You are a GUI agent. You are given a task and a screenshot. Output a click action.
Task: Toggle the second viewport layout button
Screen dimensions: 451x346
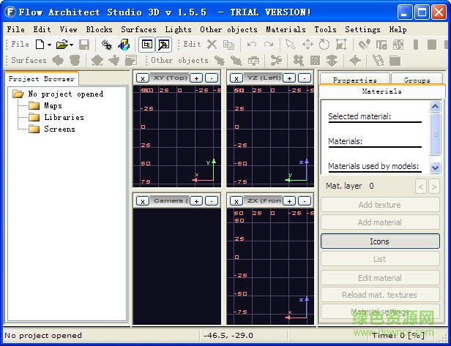(x=164, y=45)
